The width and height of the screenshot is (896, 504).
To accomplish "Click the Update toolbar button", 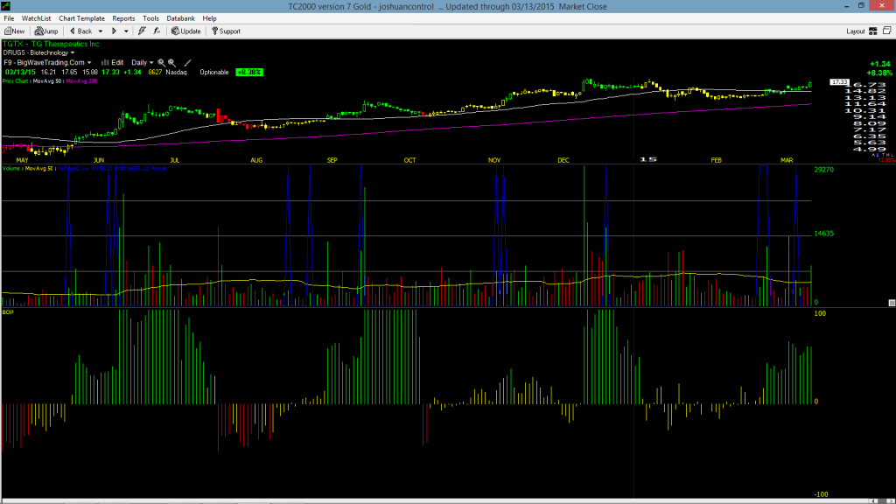I will [185, 31].
